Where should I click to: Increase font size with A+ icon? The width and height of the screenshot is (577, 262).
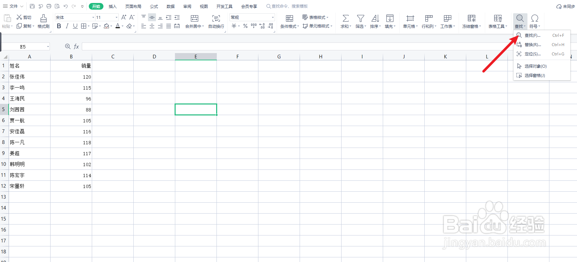(124, 17)
